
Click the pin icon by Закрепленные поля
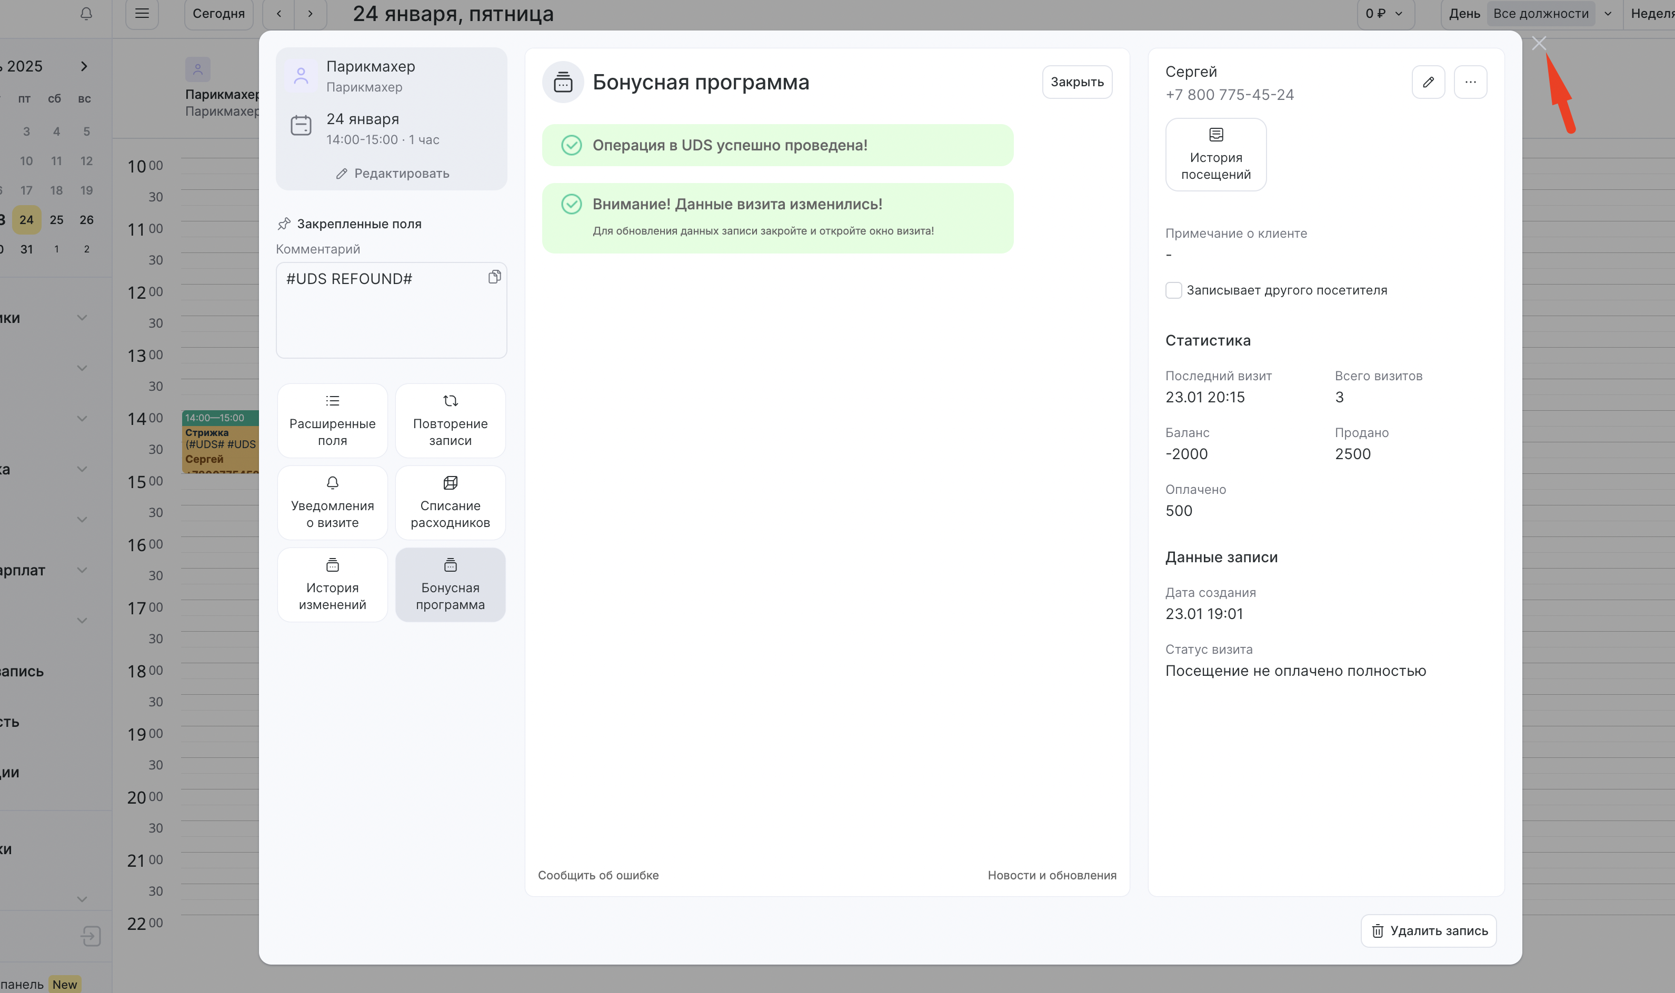tap(284, 224)
